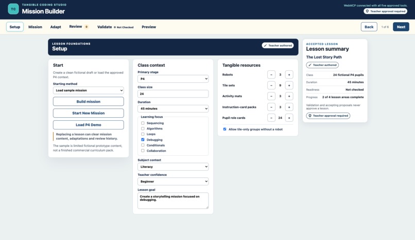Click the Lesson summary heading

(327, 49)
